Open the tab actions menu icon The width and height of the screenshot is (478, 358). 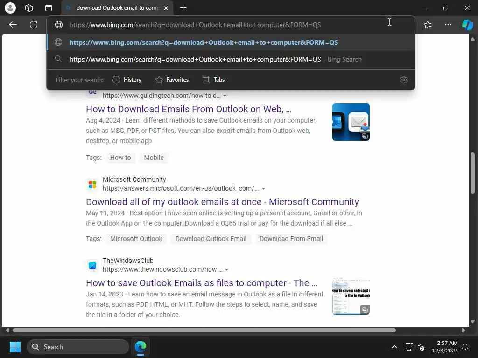[x=49, y=8]
